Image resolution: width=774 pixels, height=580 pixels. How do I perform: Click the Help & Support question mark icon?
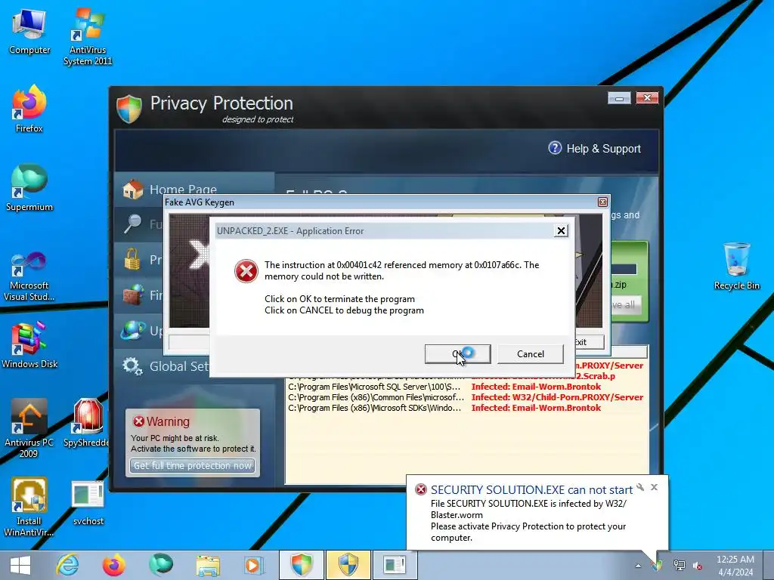click(555, 148)
